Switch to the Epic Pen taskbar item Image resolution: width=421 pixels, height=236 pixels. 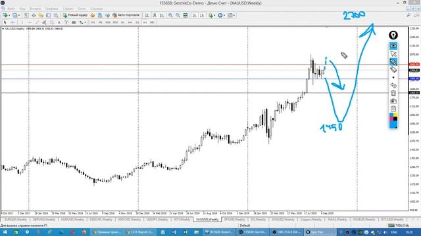(320, 232)
